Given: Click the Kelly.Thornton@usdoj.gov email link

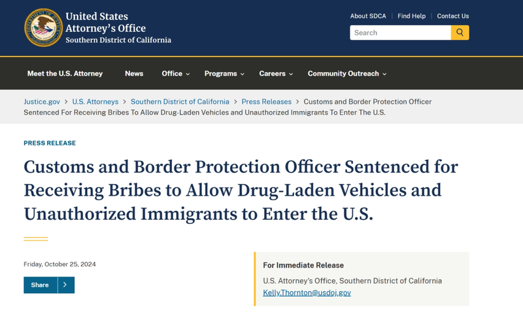Looking at the screenshot, I should point(307,293).
